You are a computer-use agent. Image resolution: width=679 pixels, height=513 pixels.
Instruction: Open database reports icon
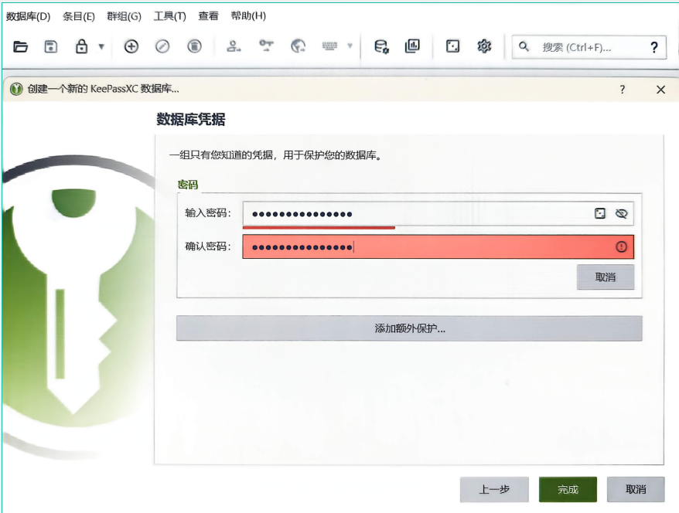(x=412, y=46)
